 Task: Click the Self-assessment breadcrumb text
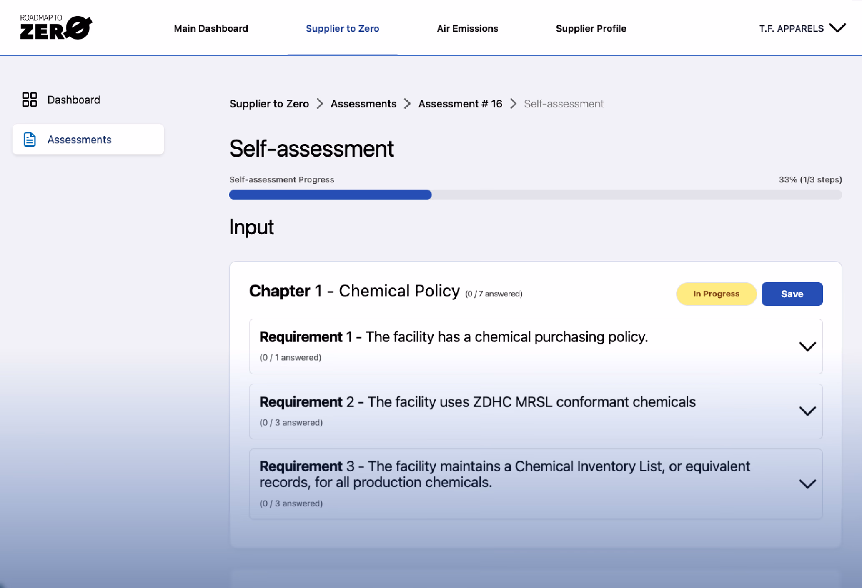coord(564,104)
